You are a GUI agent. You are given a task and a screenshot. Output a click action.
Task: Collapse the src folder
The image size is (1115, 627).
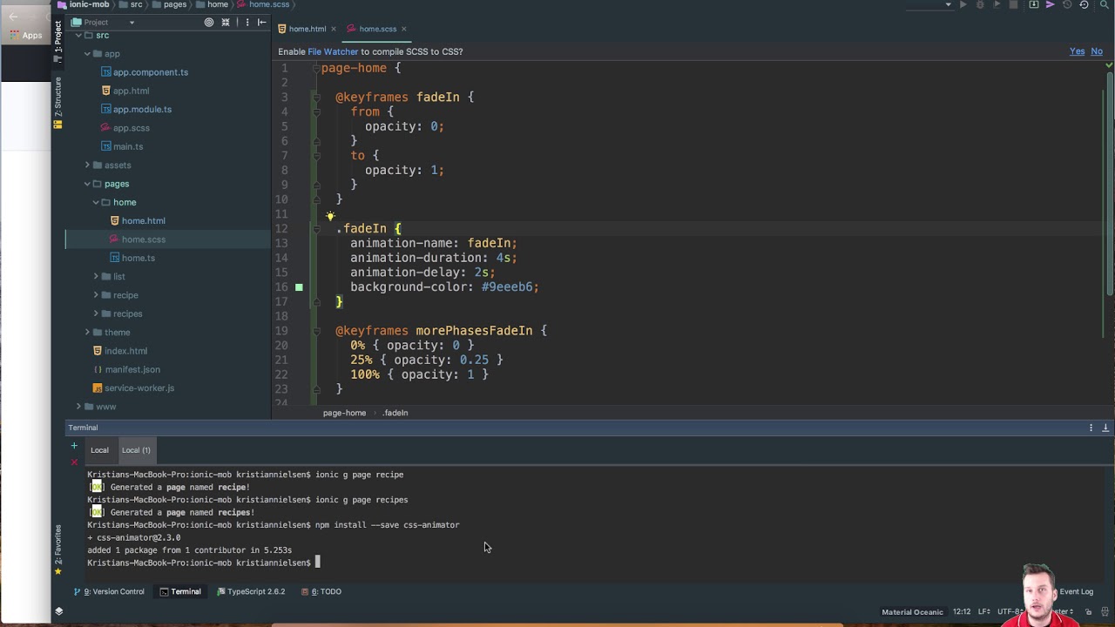pos(78,36)
